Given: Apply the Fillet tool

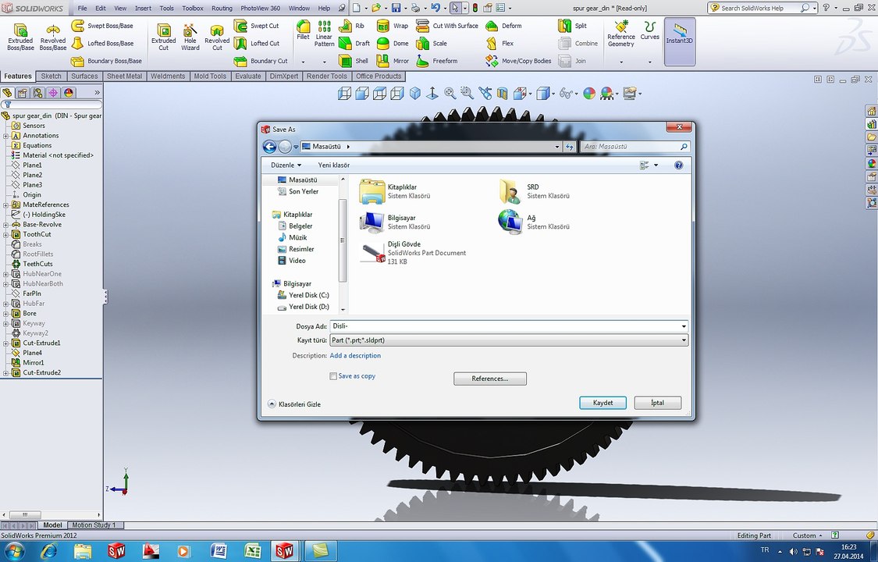Looking at the screenshot, I should point(303,30).
